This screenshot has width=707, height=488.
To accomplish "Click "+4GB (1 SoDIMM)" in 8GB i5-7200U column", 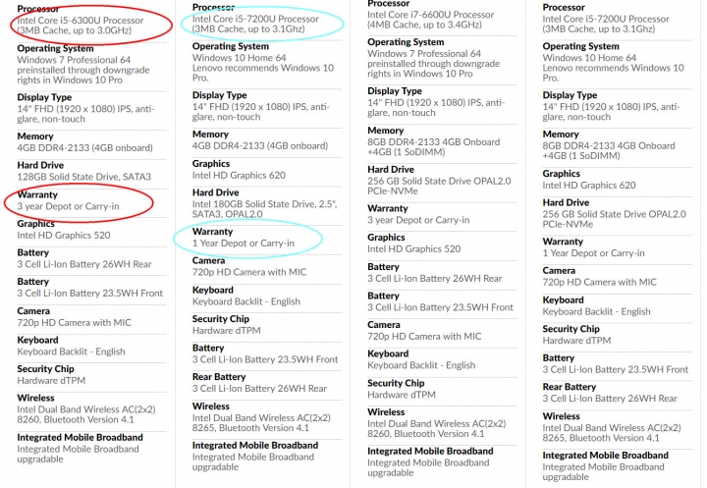I will (x=581, y=156).
